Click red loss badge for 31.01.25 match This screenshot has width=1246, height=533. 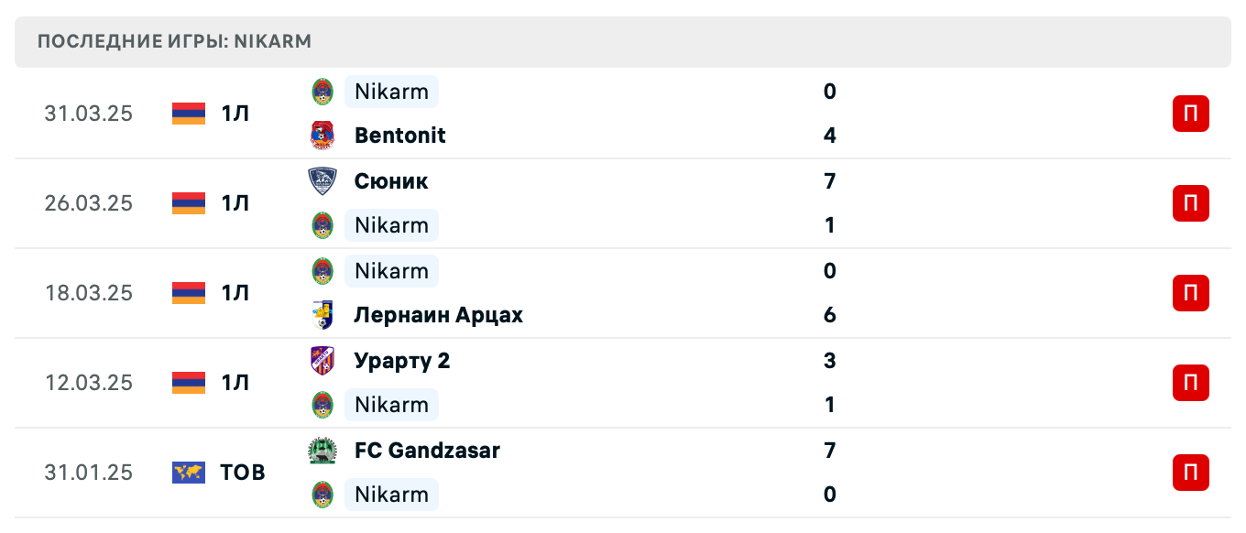1190,473
